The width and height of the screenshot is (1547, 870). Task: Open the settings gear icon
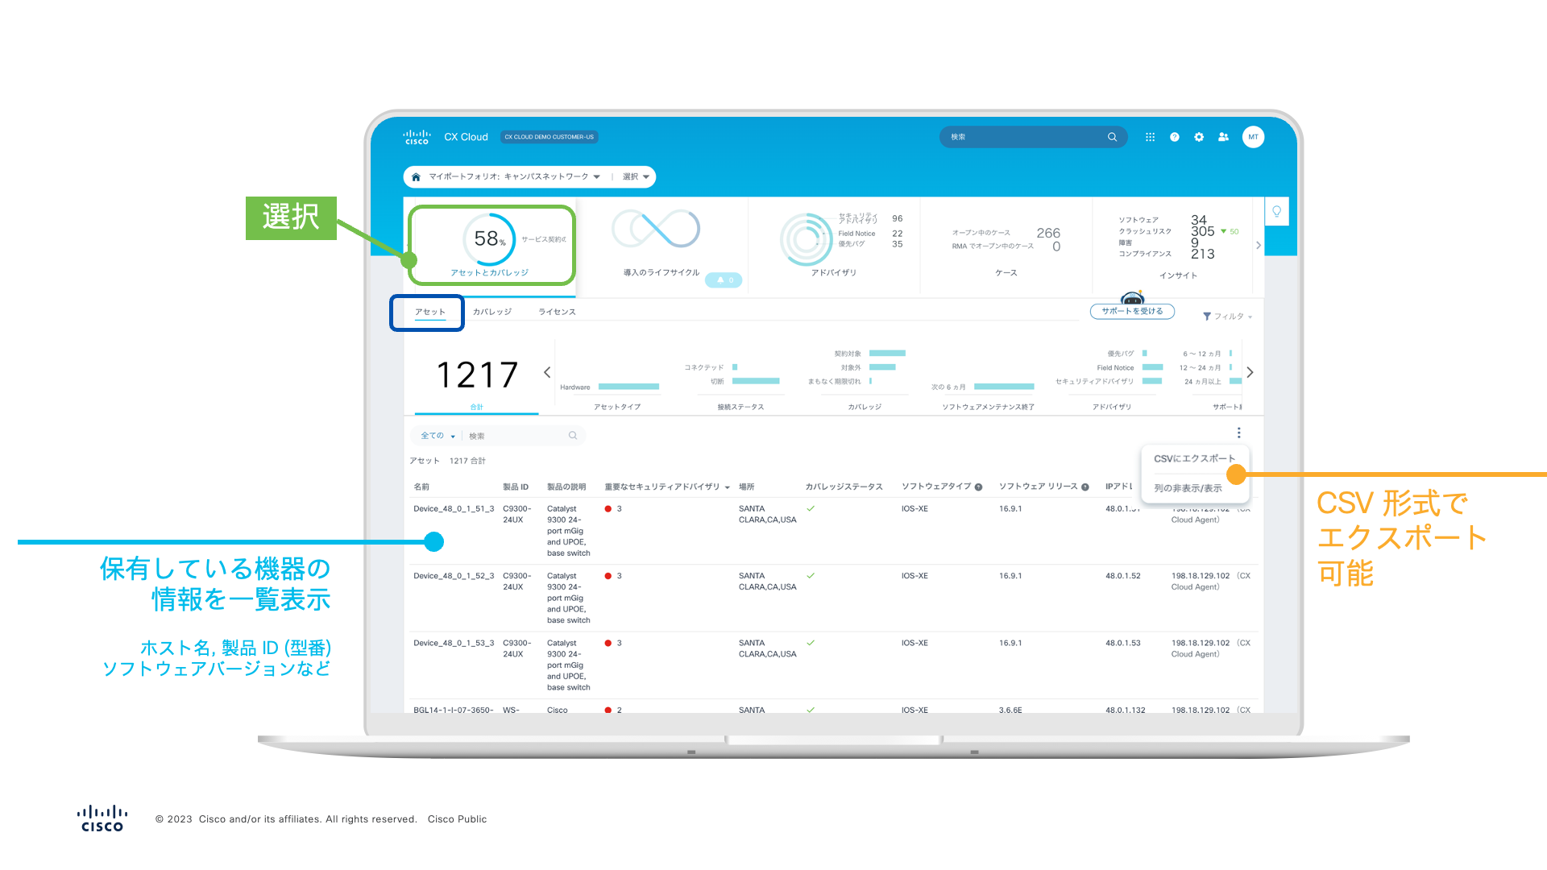click(x=1199, y=137)
